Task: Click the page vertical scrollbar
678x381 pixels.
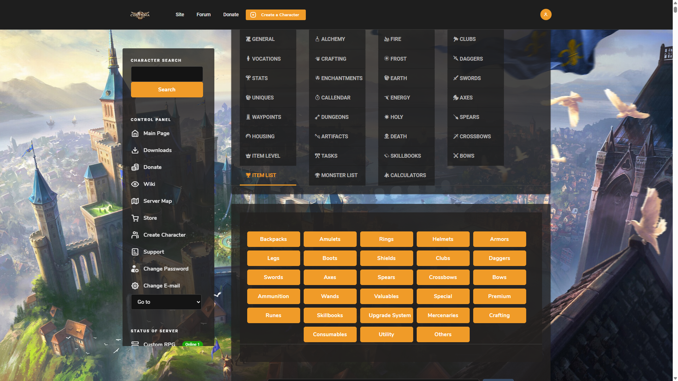Action: pyautogui.click(x=675, y=190)
